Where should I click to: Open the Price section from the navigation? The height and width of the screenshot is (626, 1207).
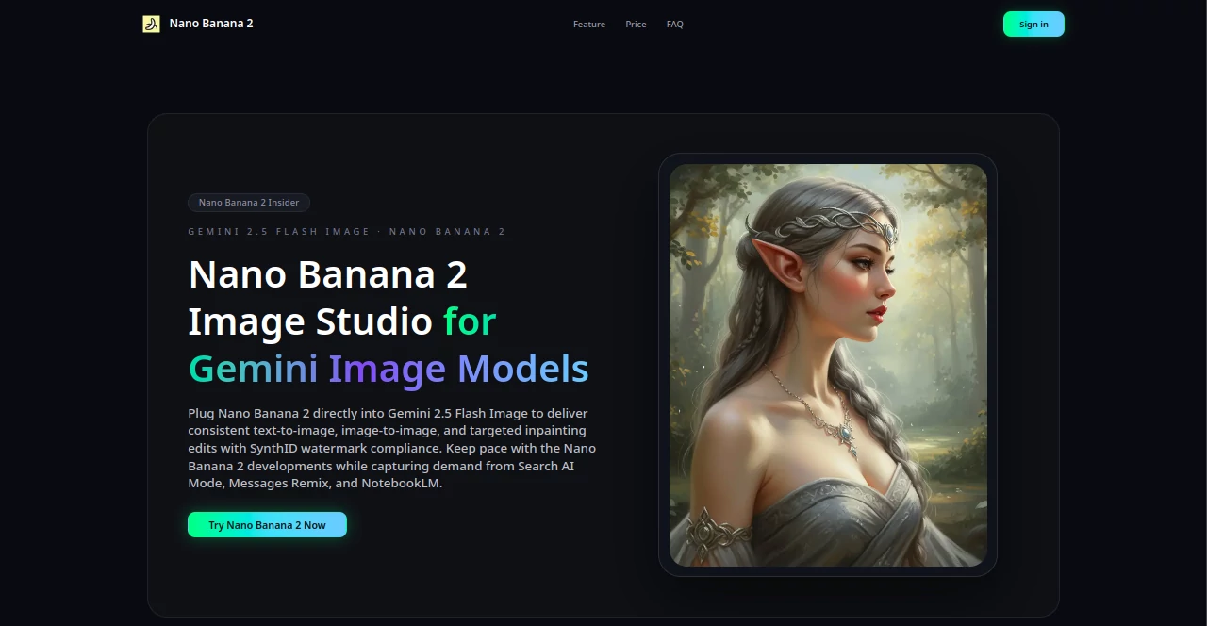[x=636, y=24]
